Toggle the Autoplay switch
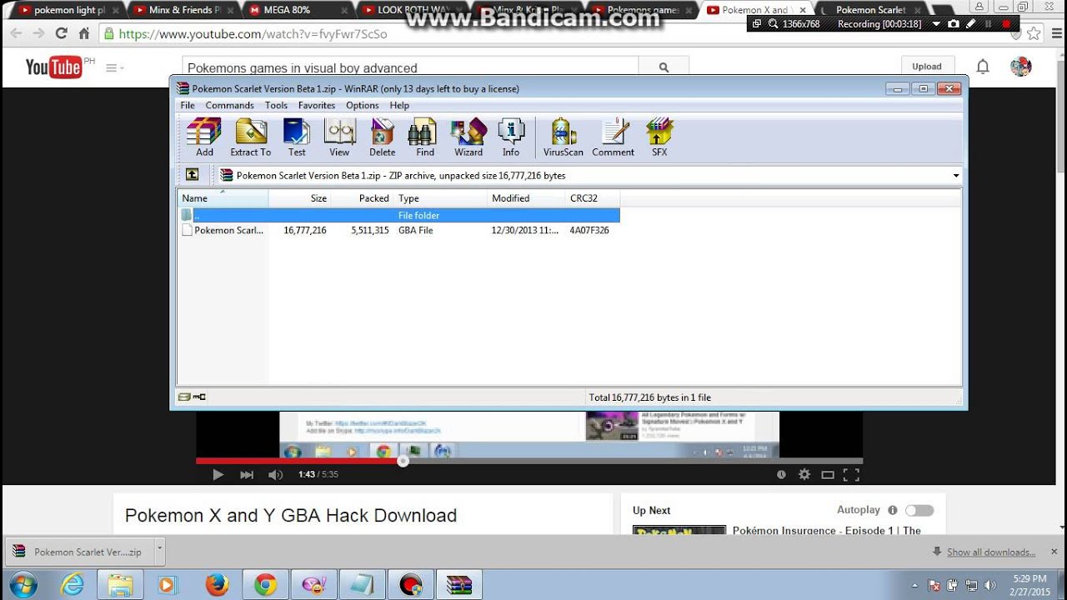 tap(919, 510)
